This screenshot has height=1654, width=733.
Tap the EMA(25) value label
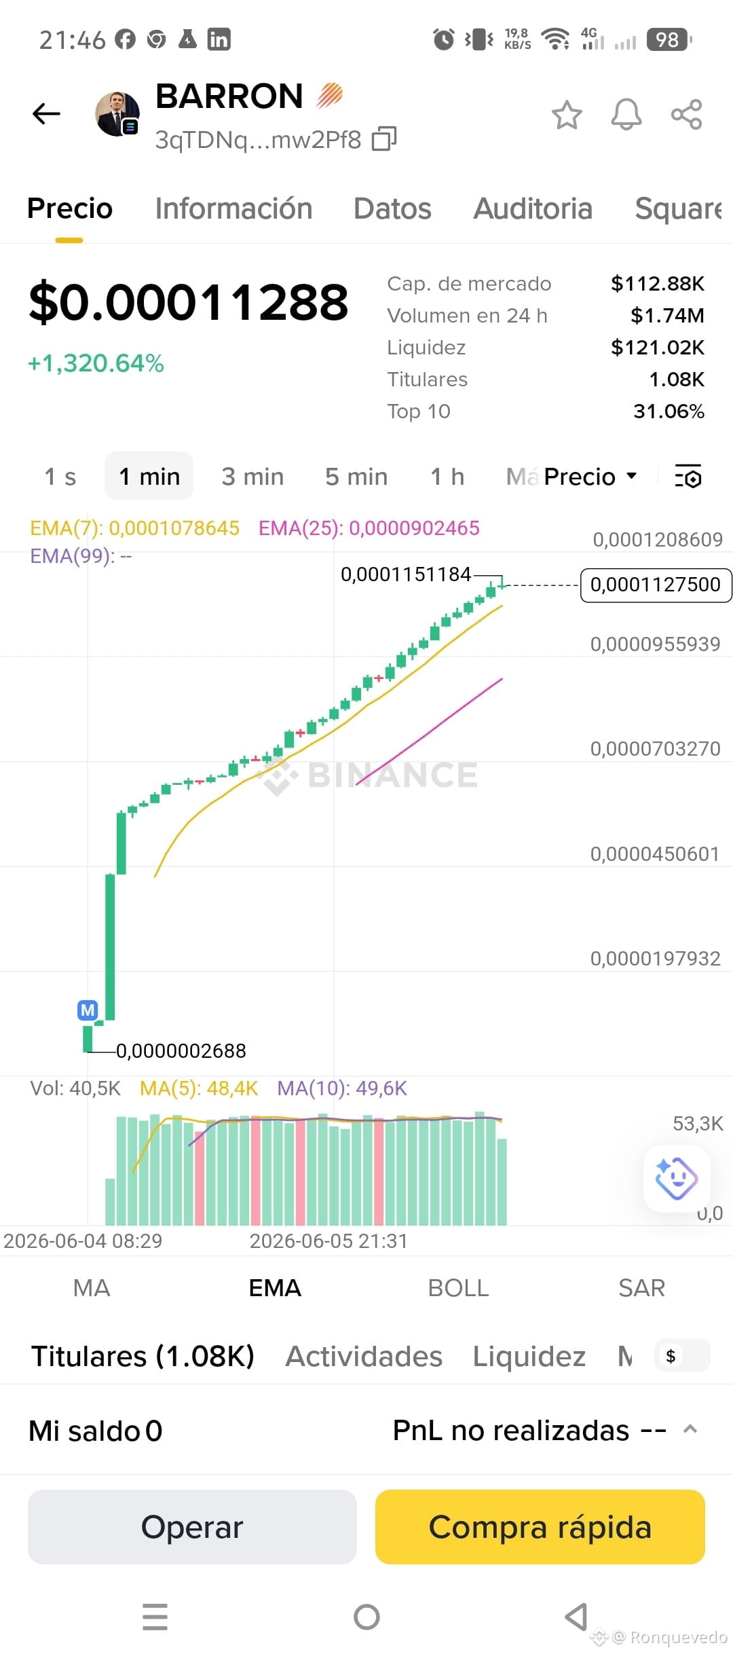[x=369, y=528]
